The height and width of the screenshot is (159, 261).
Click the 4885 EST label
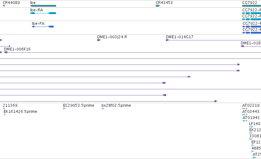click(x=256, y=148)
